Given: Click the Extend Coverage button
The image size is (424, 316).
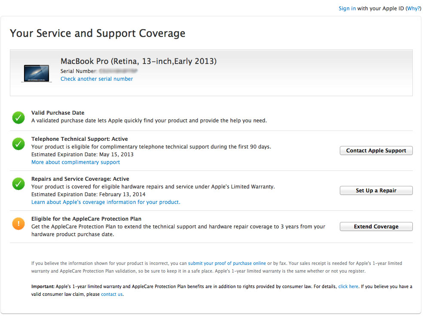Looking at the screenshot, I should pos(376,227).
